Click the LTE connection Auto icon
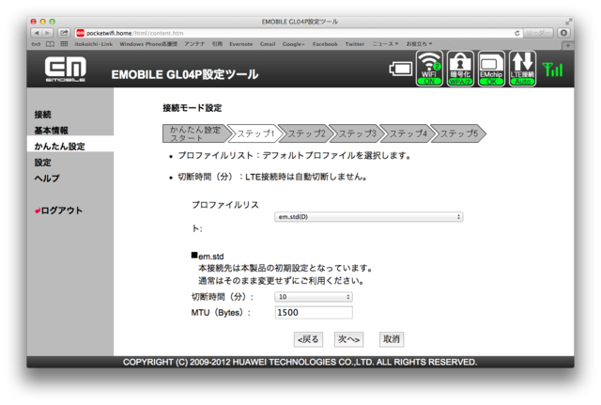 click(522, 69)
